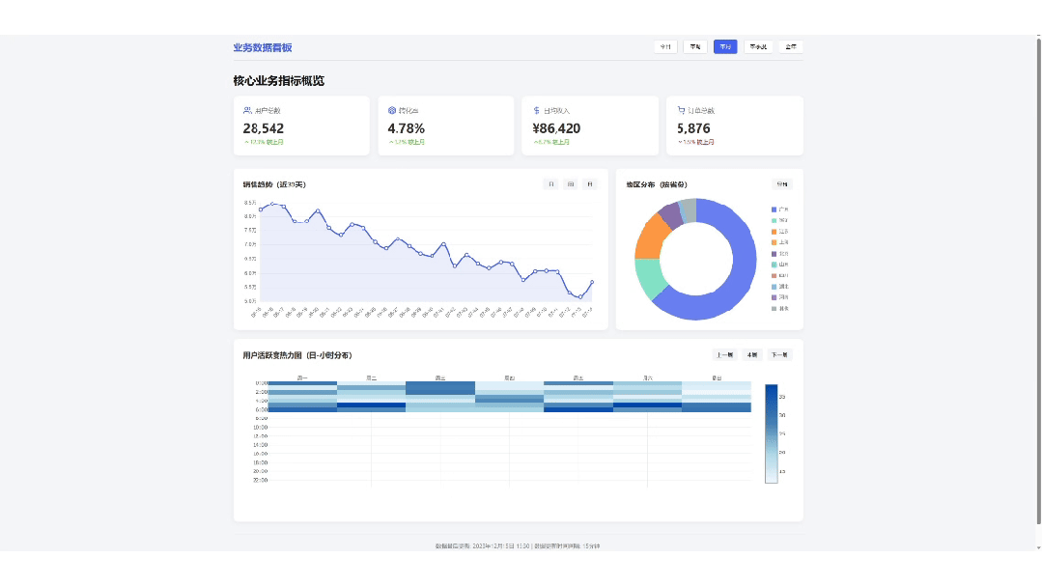The image size is (1042, 586).
Task: Switch sales trend chart to 周 view
Action: [571, 183]
